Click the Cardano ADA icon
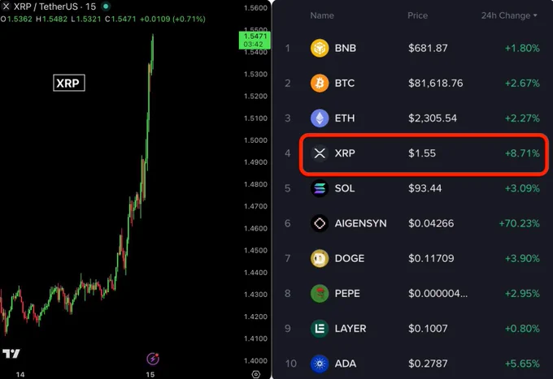Image resolution: width=553 pixels, height=379 pixels. (x=320, y=364)
